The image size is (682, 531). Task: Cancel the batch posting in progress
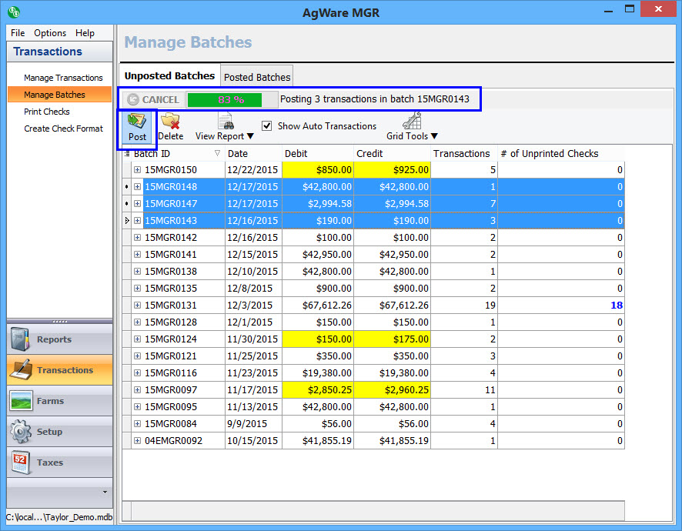153,99
